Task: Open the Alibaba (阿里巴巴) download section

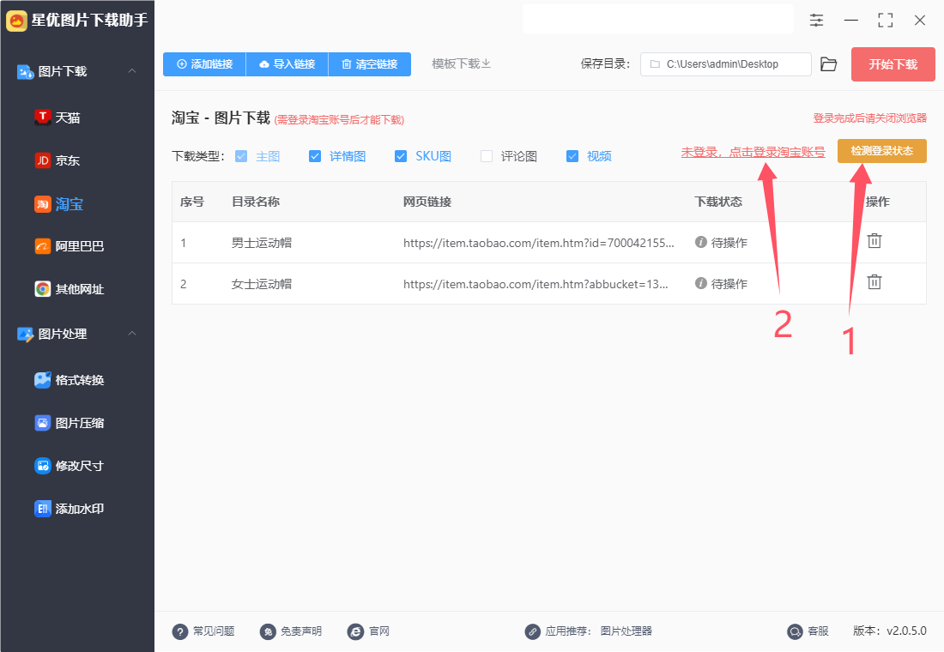Action: pyautogui.click(x=70, y=246)
